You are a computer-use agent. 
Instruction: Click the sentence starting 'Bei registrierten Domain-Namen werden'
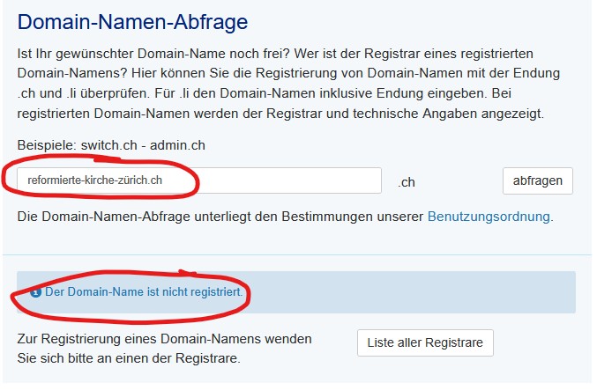point(265,113)
